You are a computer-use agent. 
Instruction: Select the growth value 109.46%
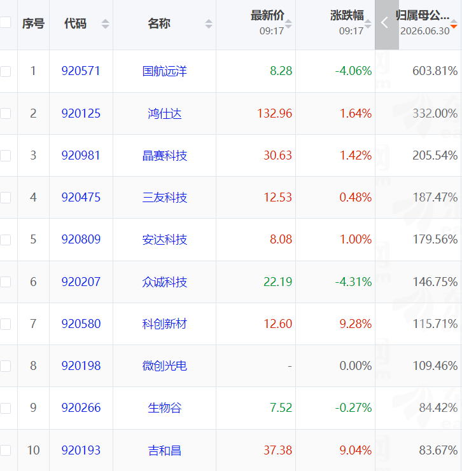pos(435,366)
